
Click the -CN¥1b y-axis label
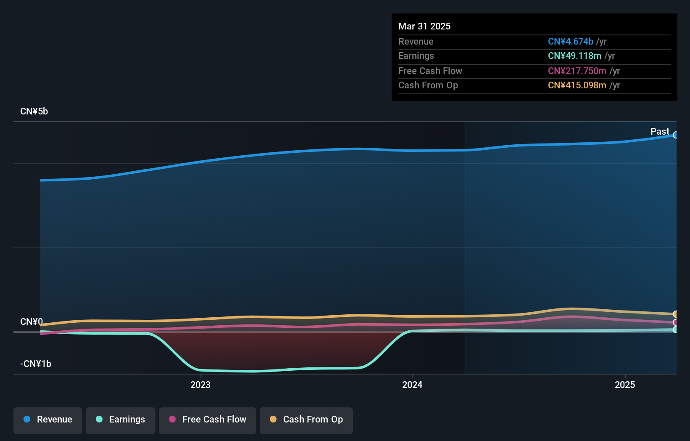point(36,364)
